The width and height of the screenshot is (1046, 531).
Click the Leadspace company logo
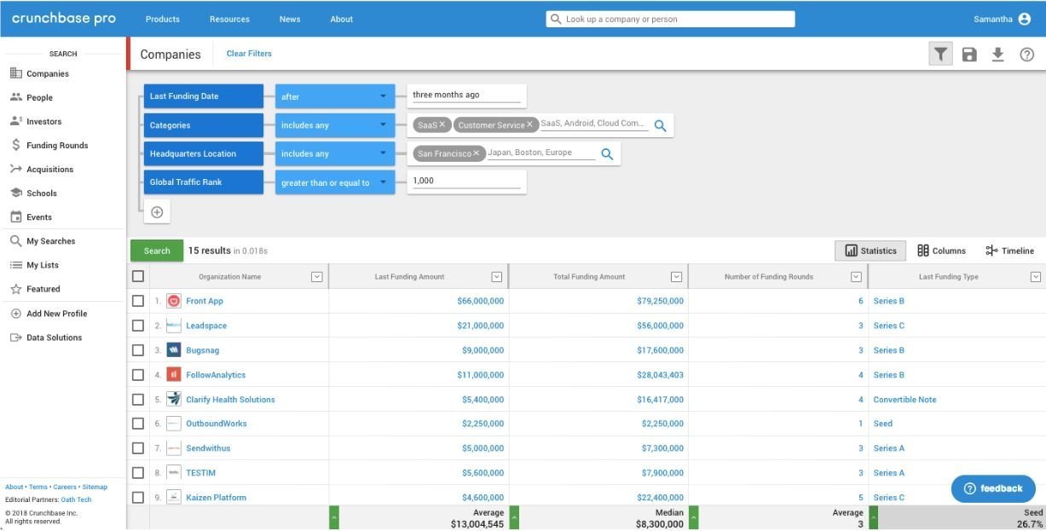[174, 326]
